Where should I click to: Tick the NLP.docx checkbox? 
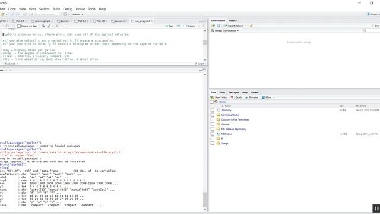point(213,134)
